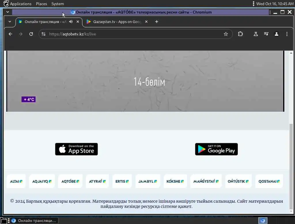Screen dimensions: 295x224
Task: Click the Онлайн трансляци taskbar button
Action: pos(34,221)
